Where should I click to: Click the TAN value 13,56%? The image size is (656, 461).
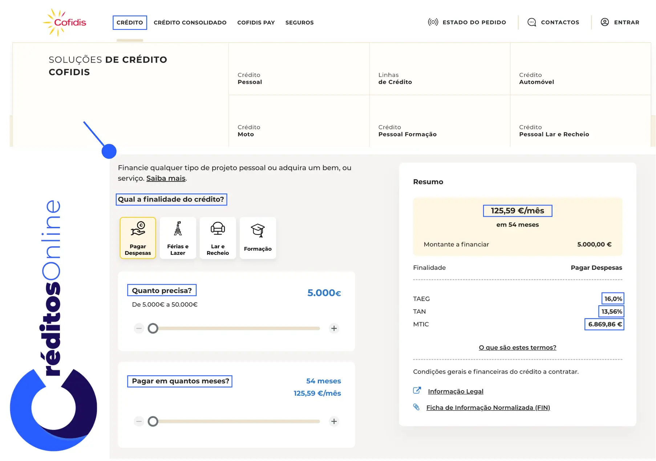tap(612, 311)
